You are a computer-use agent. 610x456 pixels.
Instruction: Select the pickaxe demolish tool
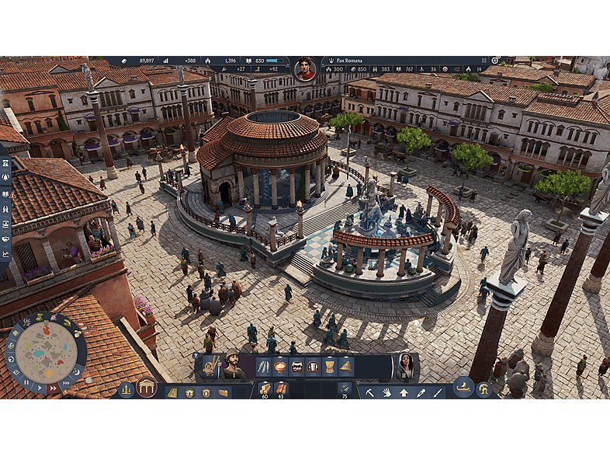369,393
